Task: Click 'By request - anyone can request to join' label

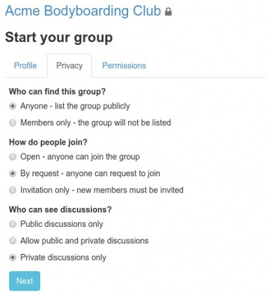Action: pos(90,174)
